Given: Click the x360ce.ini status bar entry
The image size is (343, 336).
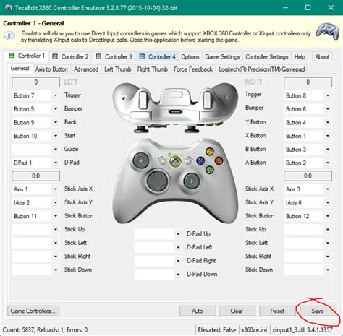Looking at the screenshot, I should 254,330.
